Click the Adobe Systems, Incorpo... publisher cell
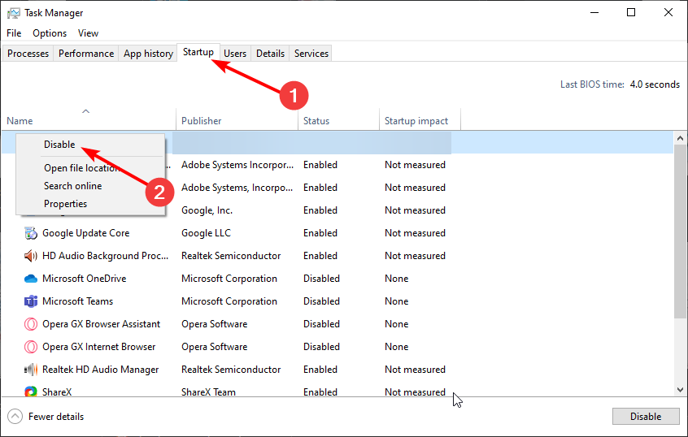 (x=237, y=188)
